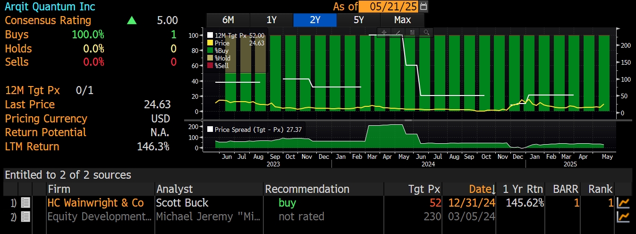Screen dimensions: 636x234
Task: Activate the chart magnifier zoom tool
Action: (x=426, y=32)
